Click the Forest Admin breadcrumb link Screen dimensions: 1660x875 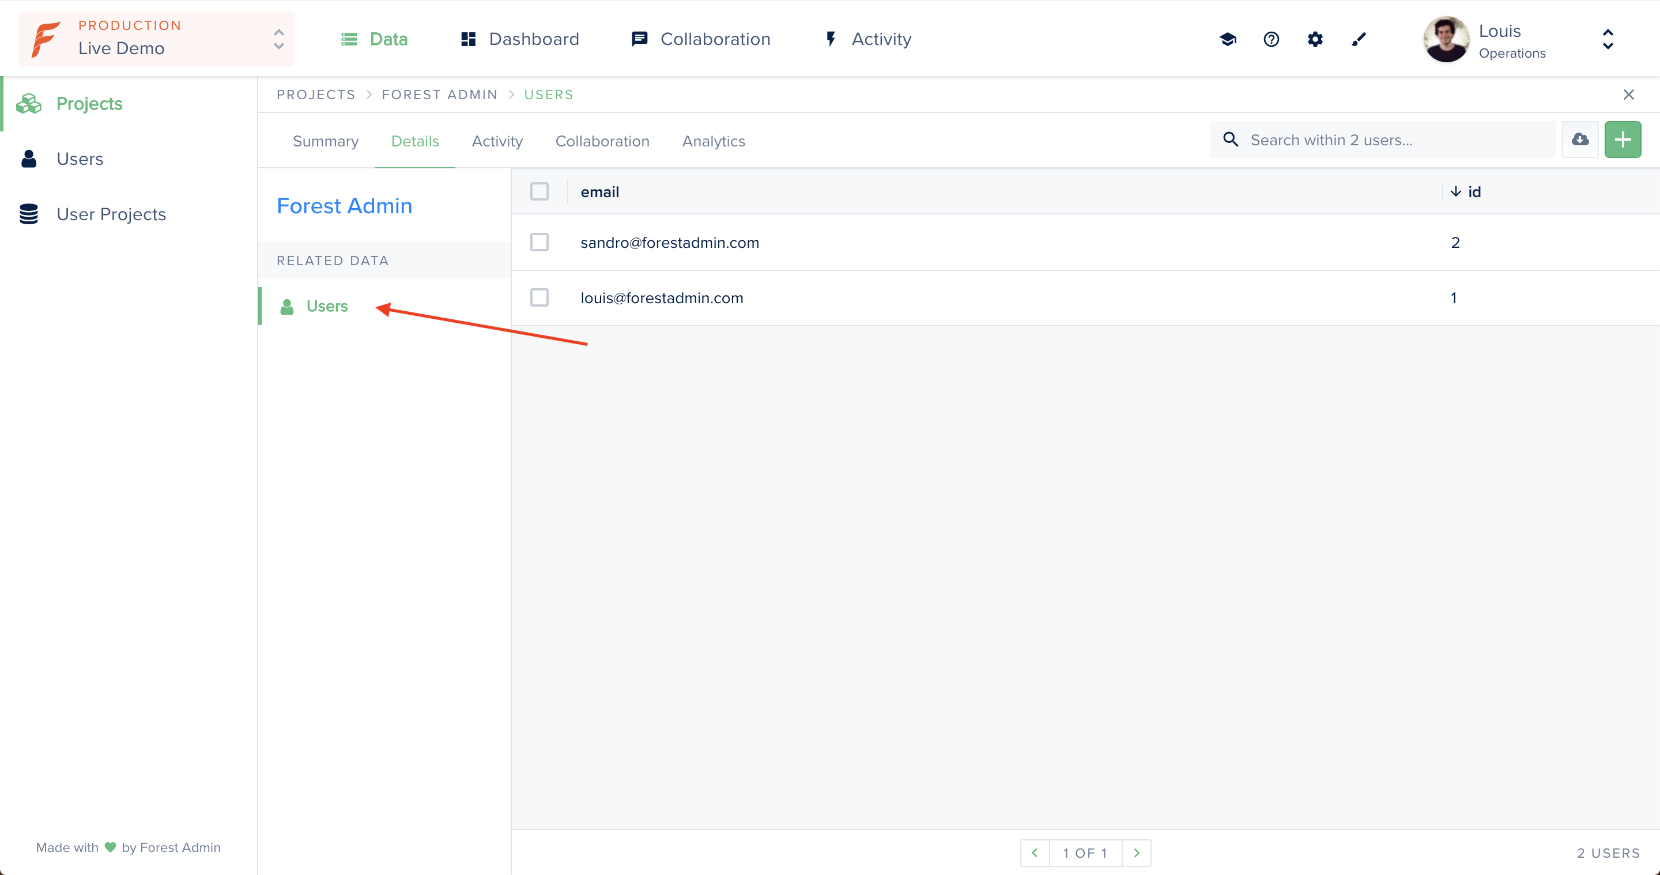click(x=439, y=95)
